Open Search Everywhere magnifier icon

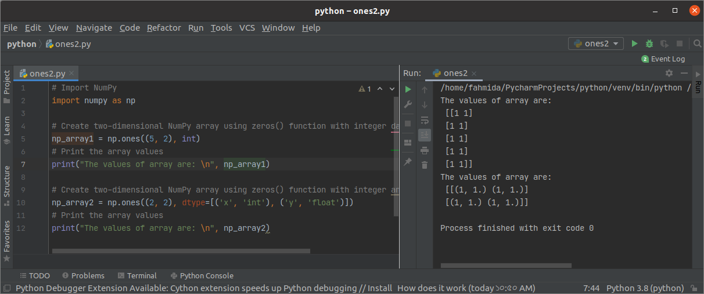tap(696, 43)
